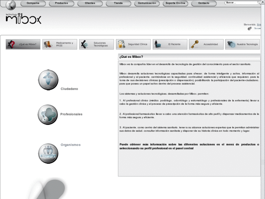The width and height of the screenshot is (265, 199).
Task: Click the Organismos round building icon
Action: click(x=48, y=153)
